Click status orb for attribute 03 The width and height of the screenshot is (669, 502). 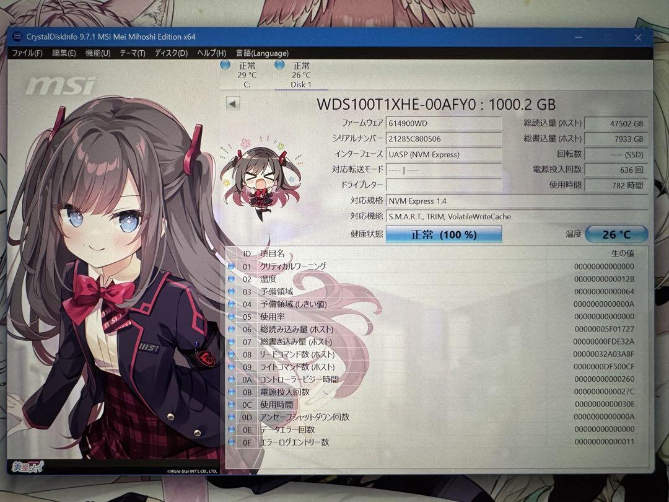(231, 291)
